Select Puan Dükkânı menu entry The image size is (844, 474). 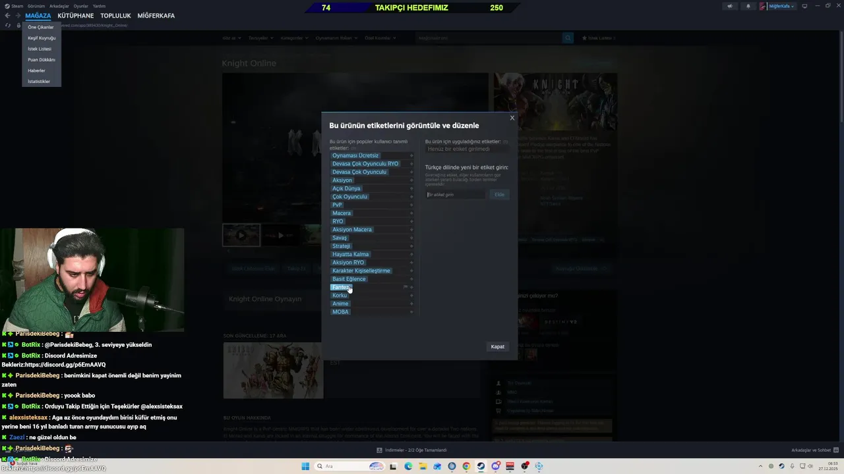[42, 60]
